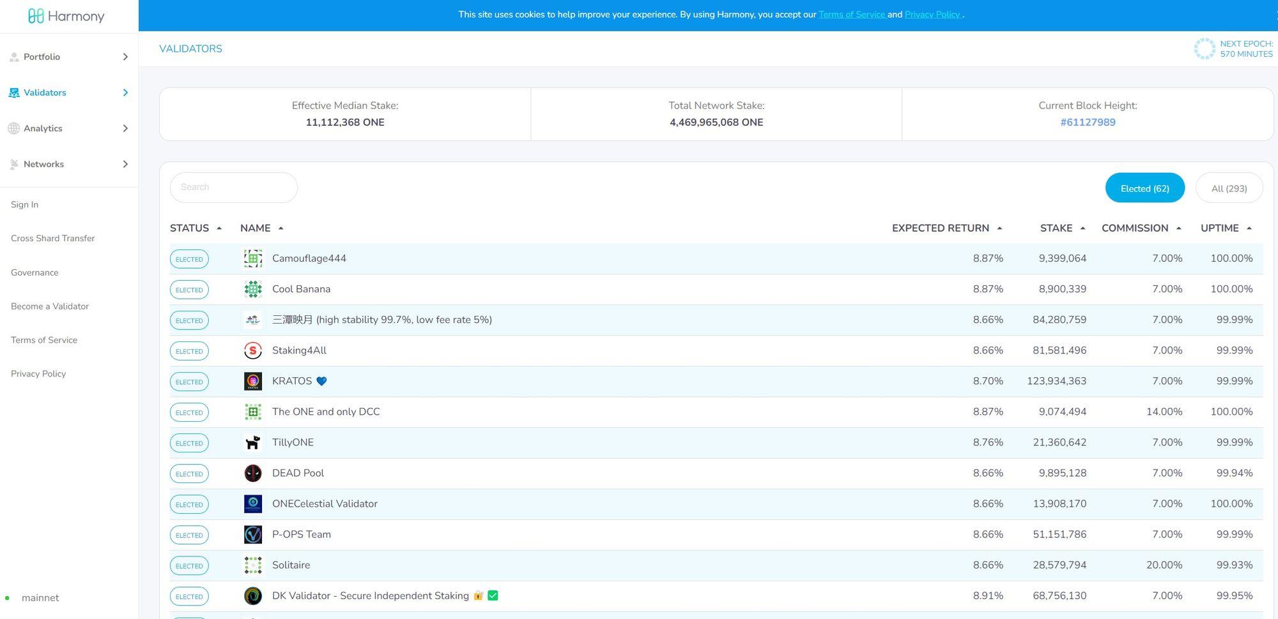The image size is (1278, 619).
Task: Click the Harmony logo
Action: click(66, 16)
